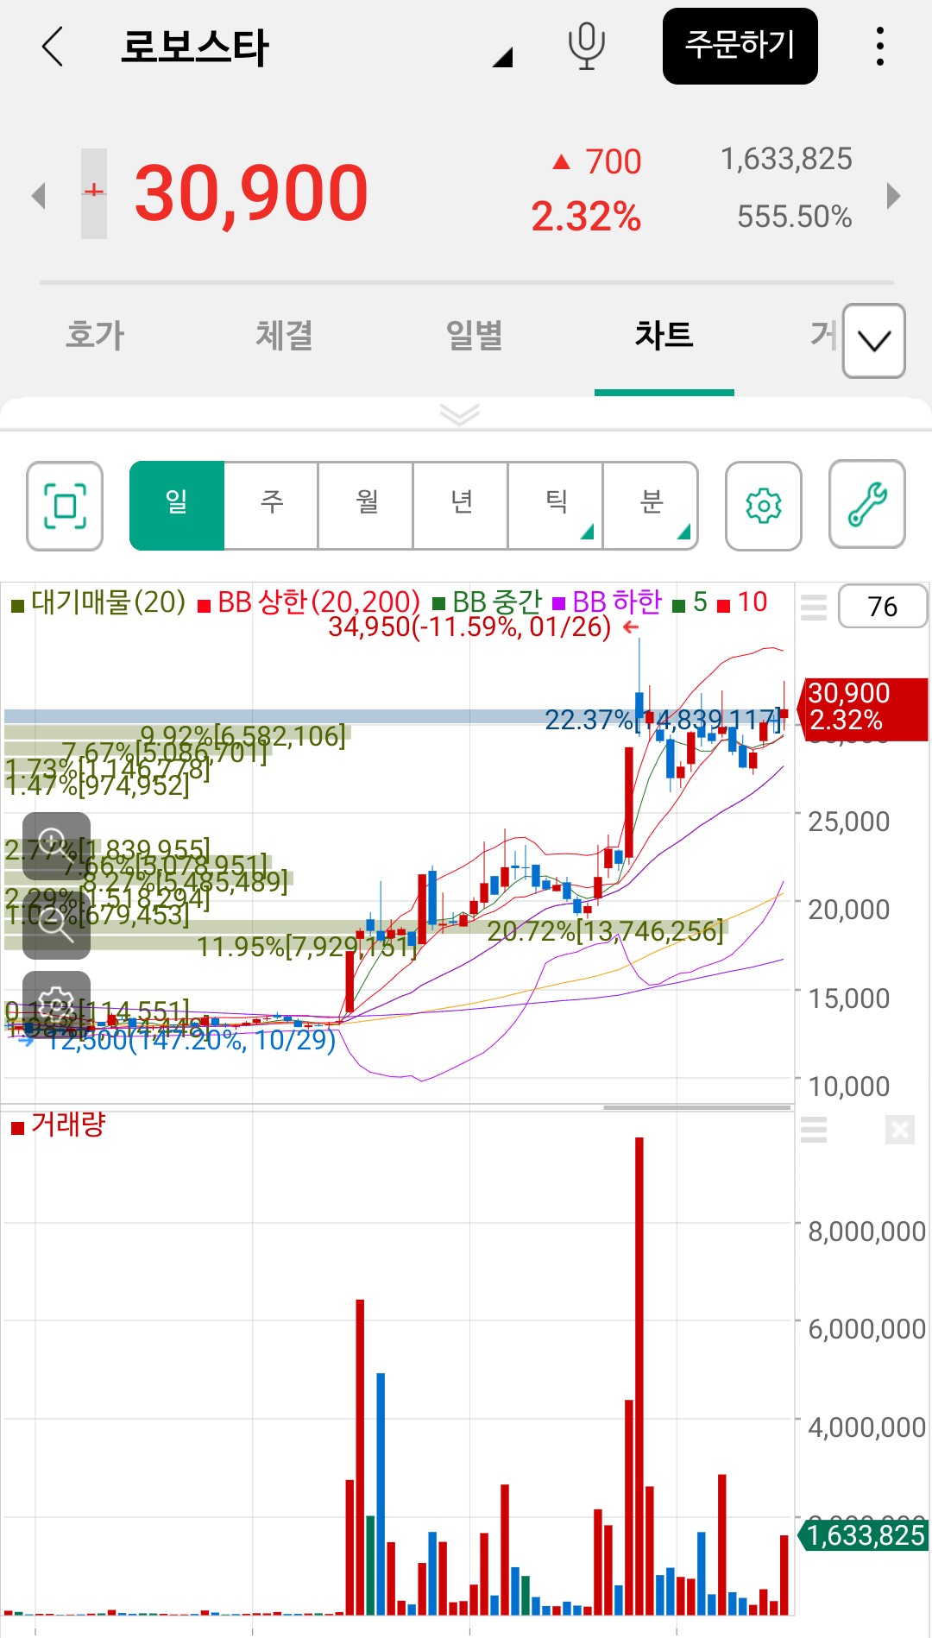Tap the 12,500 low price annotation

click(x=191, y=1040)
